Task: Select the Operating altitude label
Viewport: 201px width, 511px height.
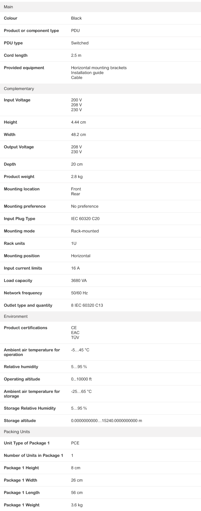Action: pyautogui.click(x=22, y=379)
